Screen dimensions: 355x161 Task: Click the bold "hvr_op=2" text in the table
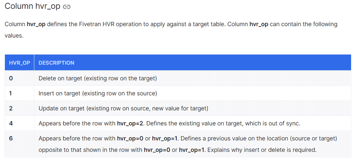coord(130,124)
